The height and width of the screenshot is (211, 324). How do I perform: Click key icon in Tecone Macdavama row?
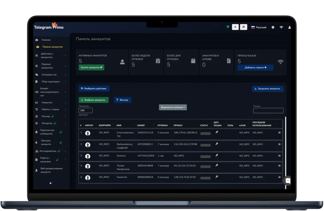click(x=217, y=165)
